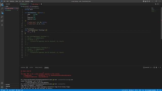Open the Run menu

[x=23, y=1]
